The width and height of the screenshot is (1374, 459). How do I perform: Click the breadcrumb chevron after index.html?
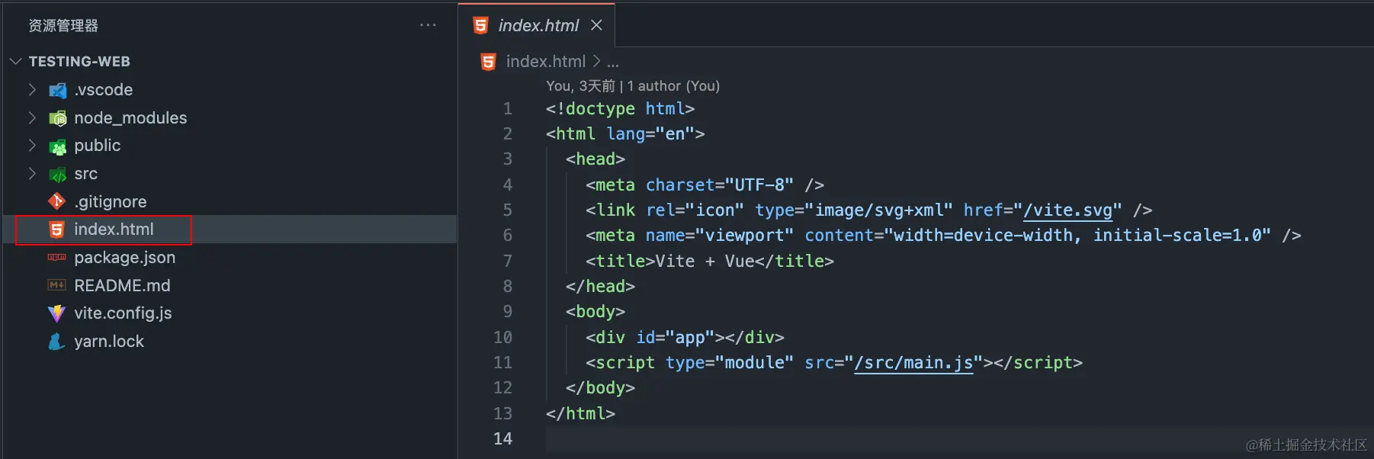coord(596,61)
